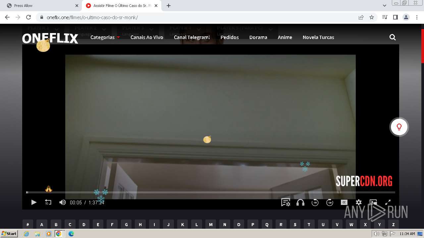Open Canal Telegram! link

pos(192,37)
